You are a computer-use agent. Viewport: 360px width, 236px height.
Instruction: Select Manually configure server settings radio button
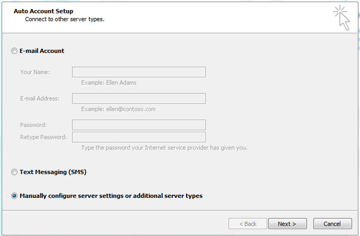[x=14, y=196]
